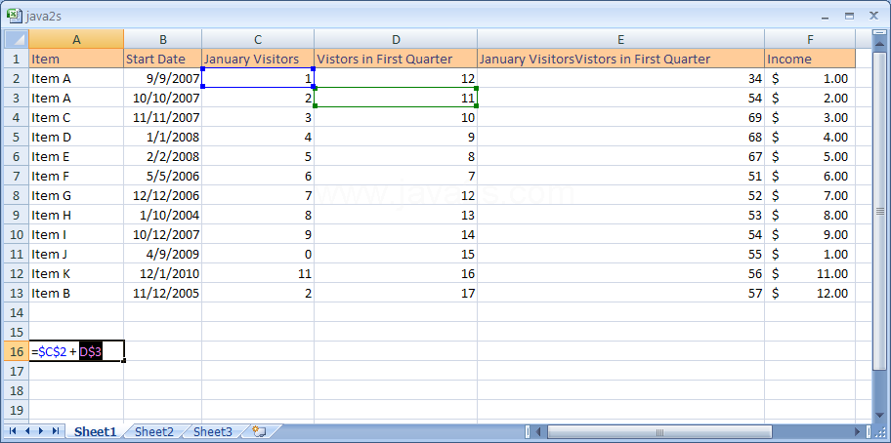
Task: Restore the java2s workbook window size
Action: 850,17
